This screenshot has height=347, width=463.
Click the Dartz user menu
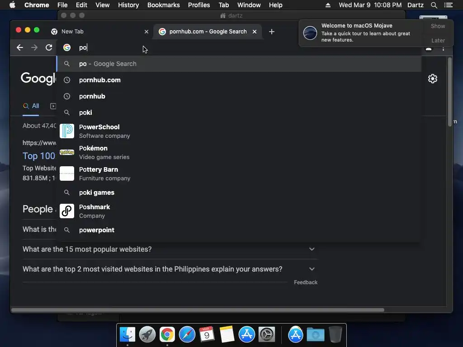click(x=415, y=5)
